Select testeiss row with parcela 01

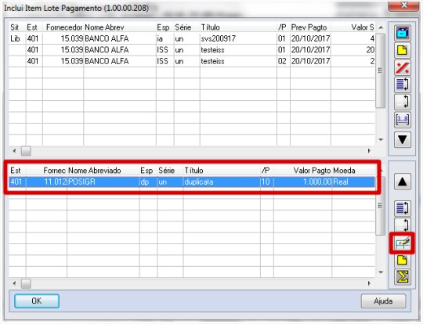pyautogui.click(x=192, y=50)
